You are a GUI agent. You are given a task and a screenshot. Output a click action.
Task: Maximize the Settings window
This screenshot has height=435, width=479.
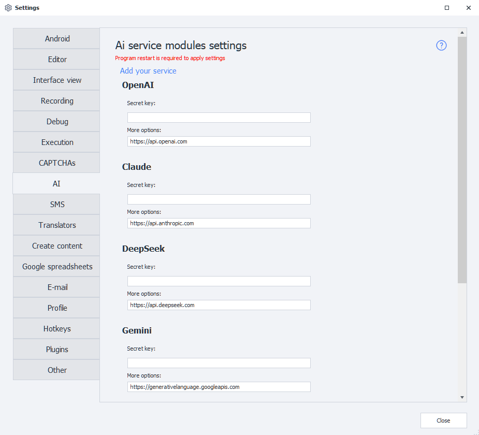tap(446, 8)
